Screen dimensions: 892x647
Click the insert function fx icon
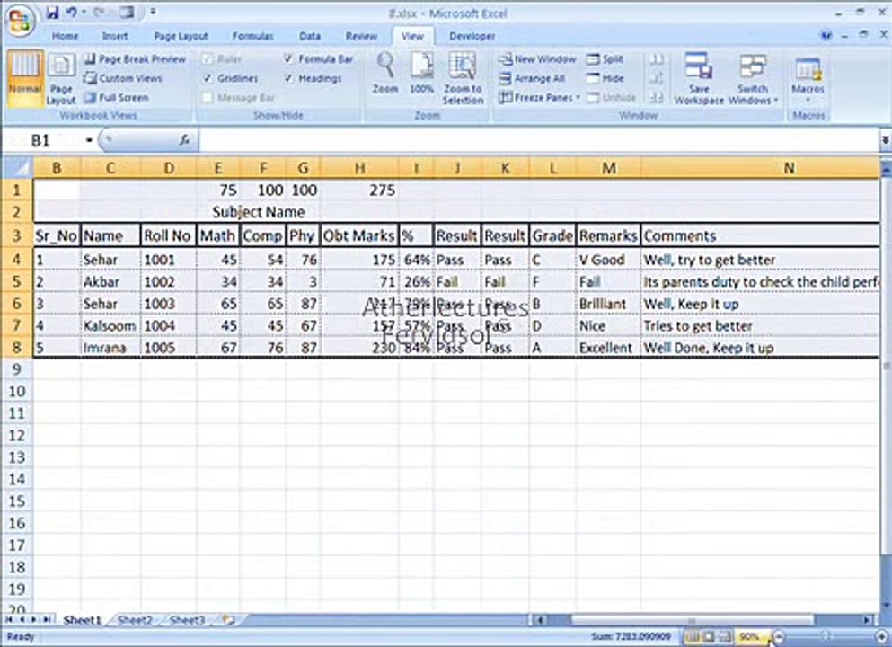click(x=184, y=139)
